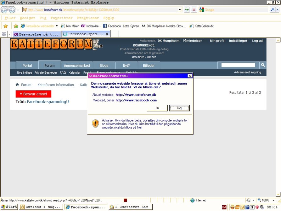Open the forum FAQ link
This screenshot has width=281, height=211.
[63, 72]
